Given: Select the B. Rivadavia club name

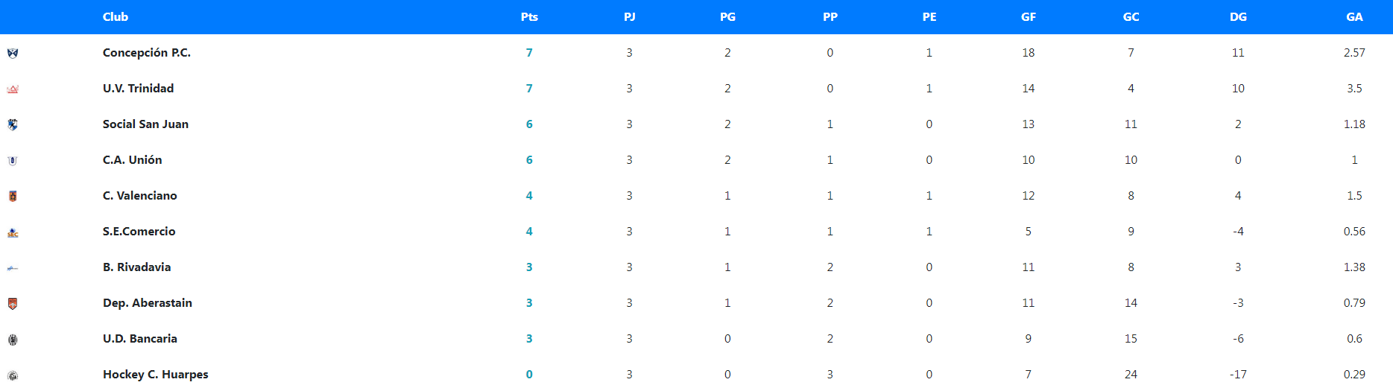Looking at the screenshot, I should [x=136, y=267].
